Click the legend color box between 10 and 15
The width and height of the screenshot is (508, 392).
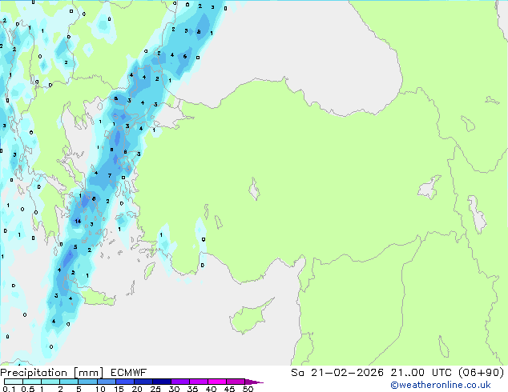pos(107,382)
